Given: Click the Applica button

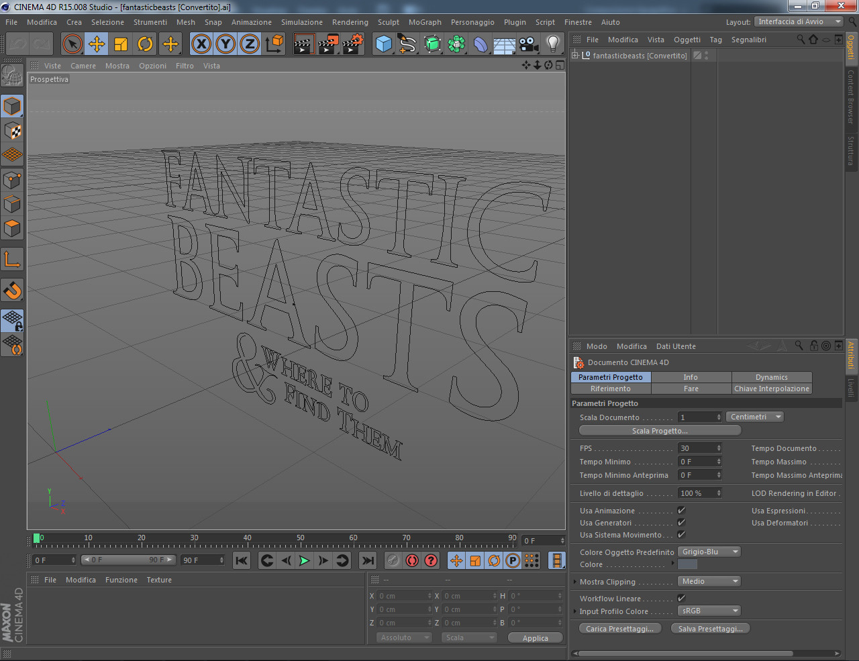Looking at the screenshot, I should [535, 638].
